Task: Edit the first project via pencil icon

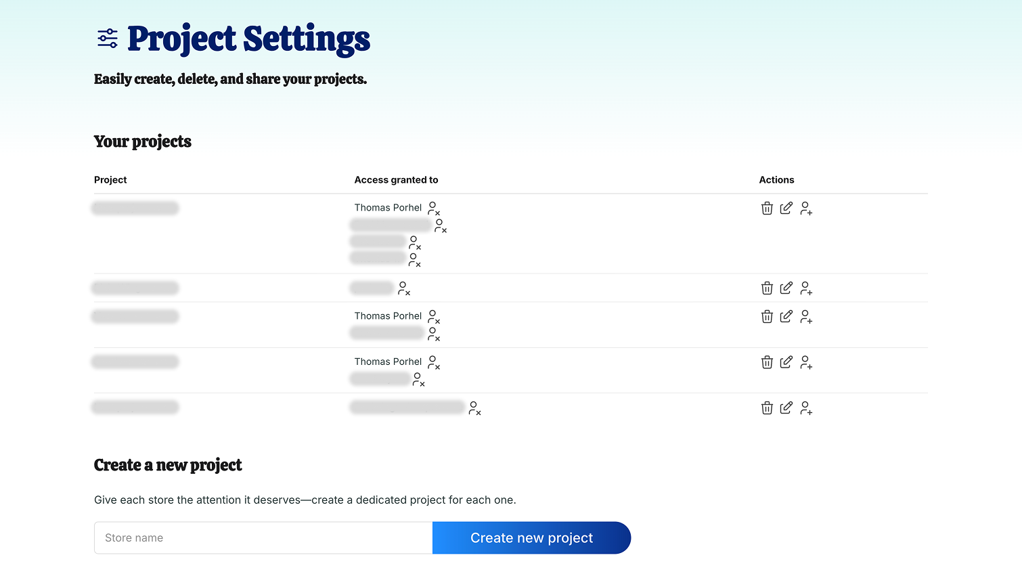Action: (x=786, y=208)
